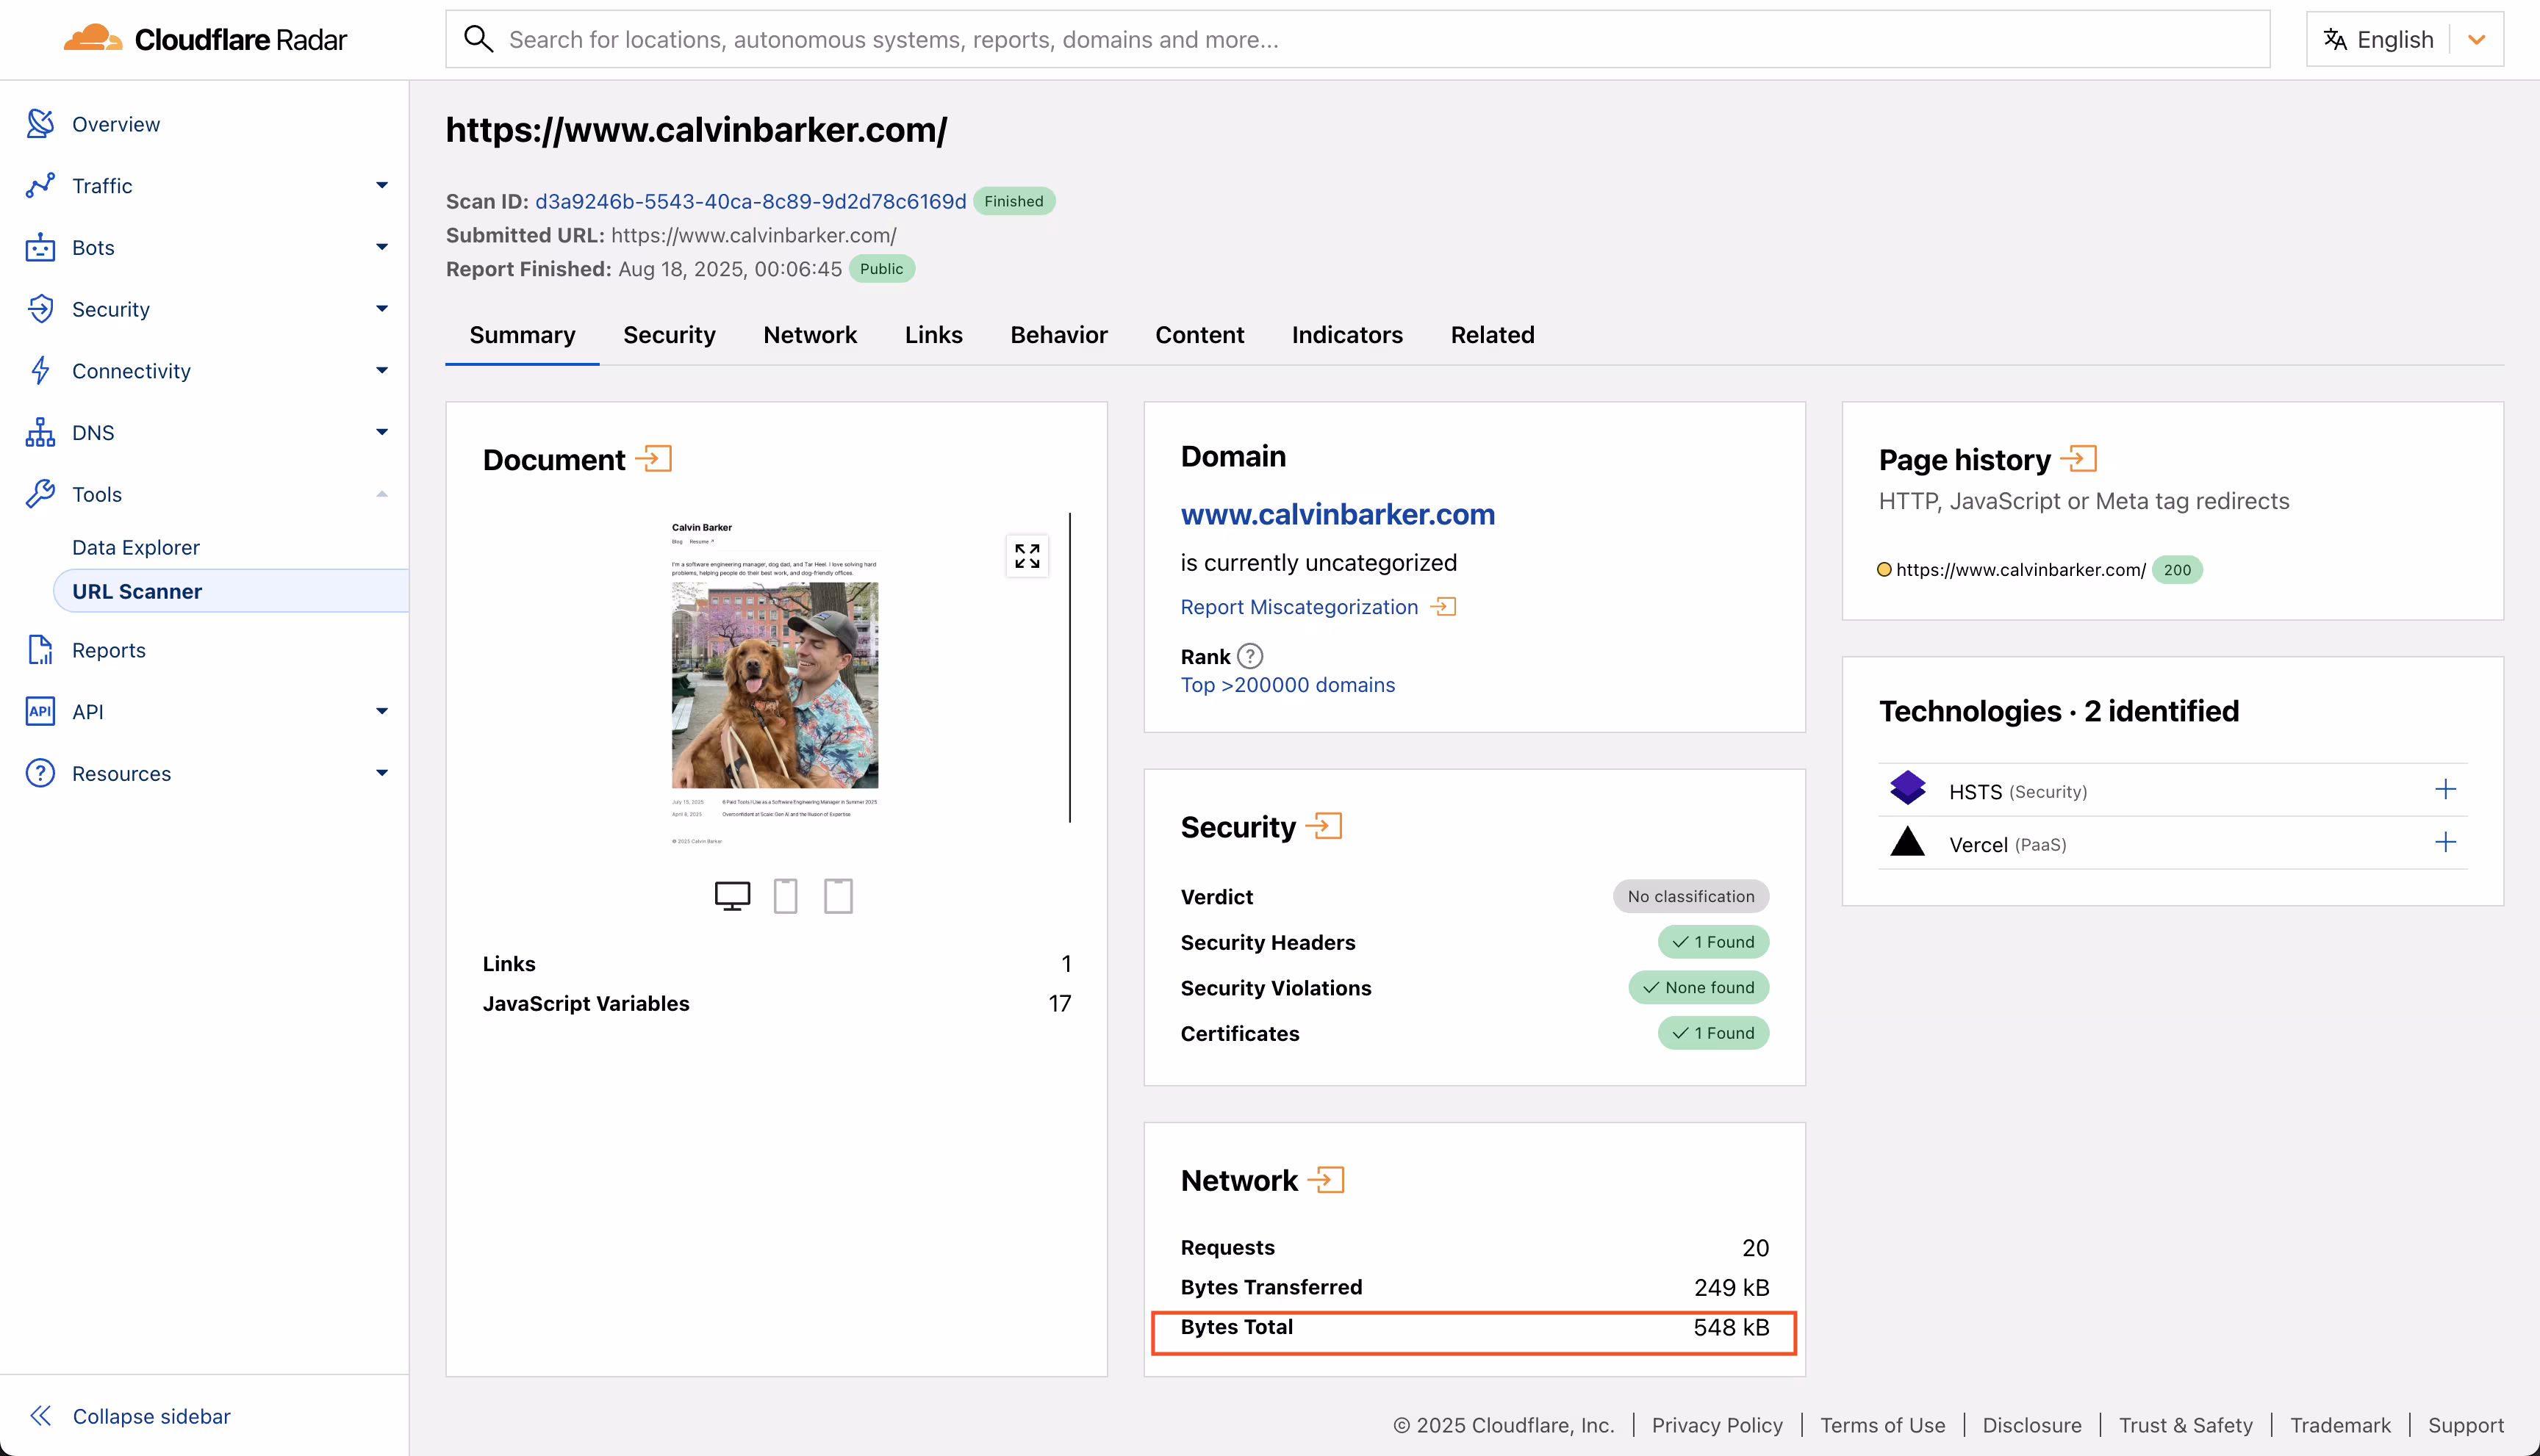Open Security section arrow icon

coord(1324,826)
